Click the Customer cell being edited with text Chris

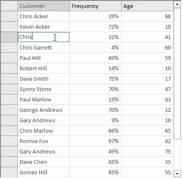44,37
